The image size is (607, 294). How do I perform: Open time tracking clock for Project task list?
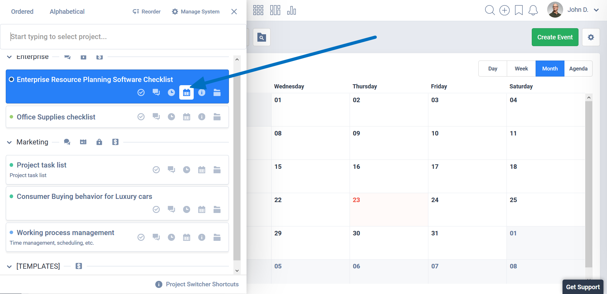point(186,170)
